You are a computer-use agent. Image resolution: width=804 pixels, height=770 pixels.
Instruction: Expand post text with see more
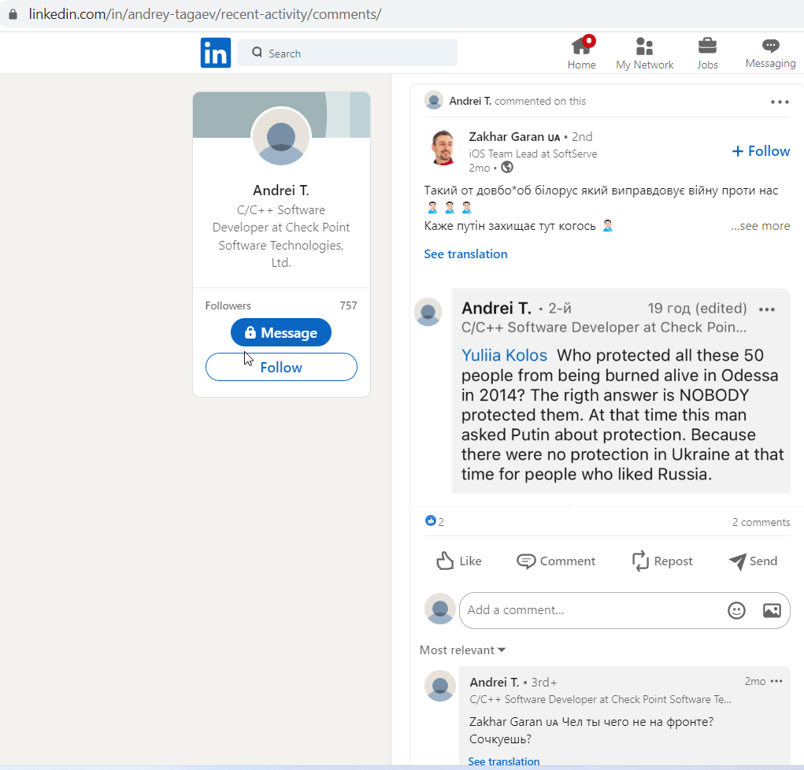[760, 226]
